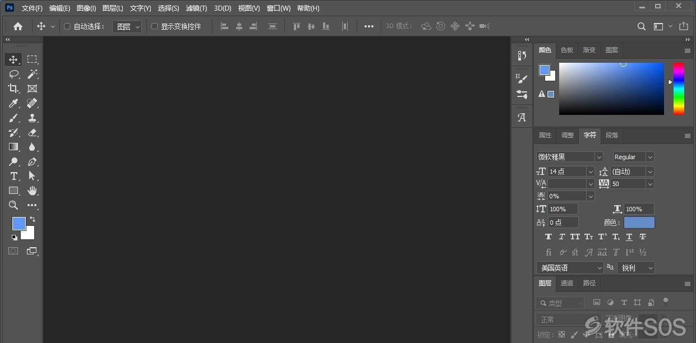Click the search magnifier icon in options bar
The image size is (696, 343).
642,26
